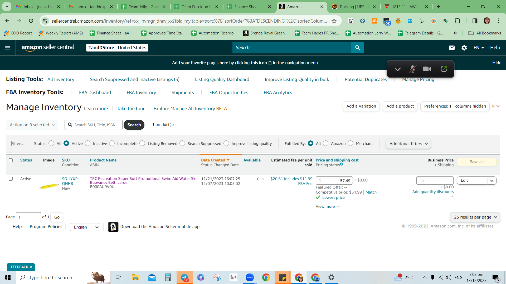Click the Add a product button

pyautogui.click(x=400, y=106)
